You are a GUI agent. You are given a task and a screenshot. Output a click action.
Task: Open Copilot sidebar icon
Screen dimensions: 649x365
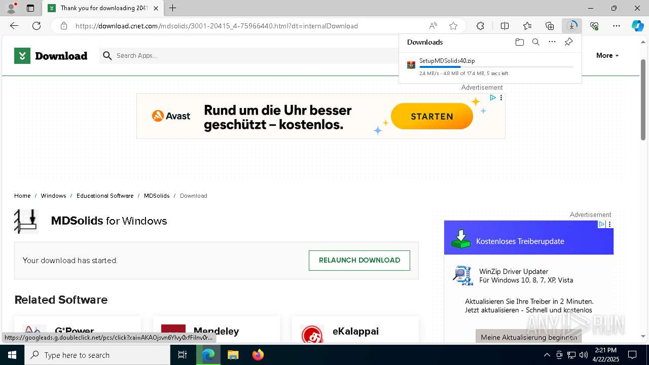[637, 26]
